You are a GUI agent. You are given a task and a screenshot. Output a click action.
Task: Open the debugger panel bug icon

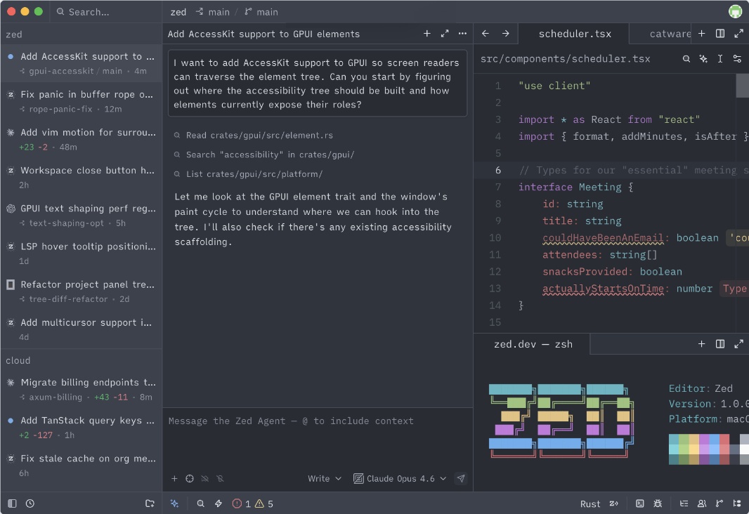click(x=658, y=503)
